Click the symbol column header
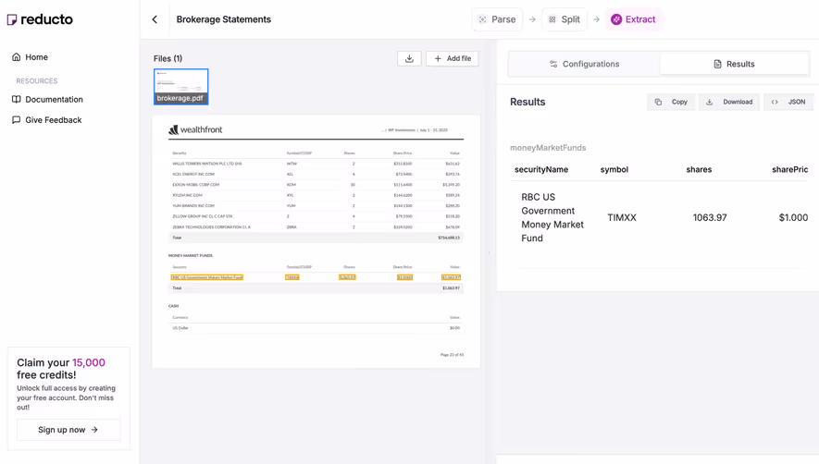The height and width of the screenshot is (464, 819). (x=614, y=170)
